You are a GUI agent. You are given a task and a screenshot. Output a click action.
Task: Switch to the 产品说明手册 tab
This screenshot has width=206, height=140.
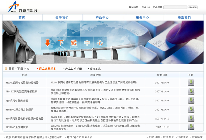pos(74,69)
